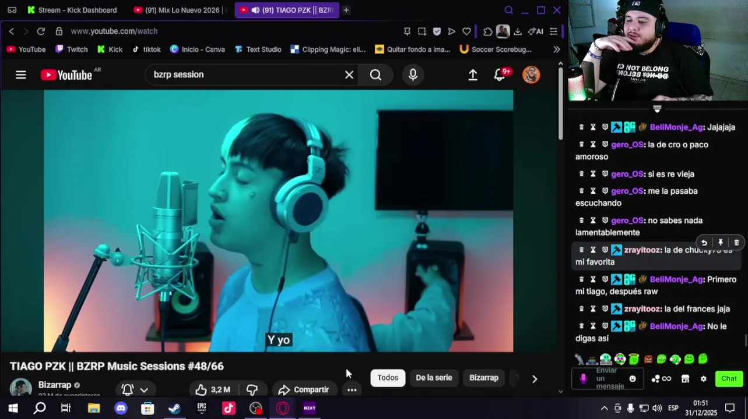
Task: Select the 'Todos' filter chip
Action: pos(388,378)
